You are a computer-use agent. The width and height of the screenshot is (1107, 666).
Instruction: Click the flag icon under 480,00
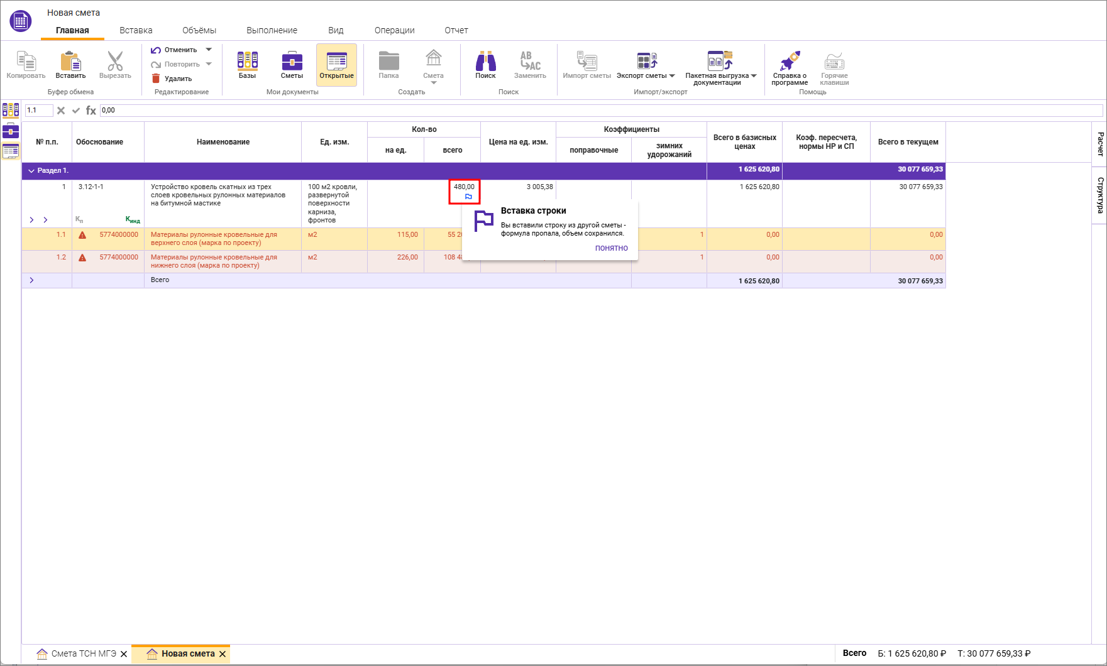coord(468,197)
